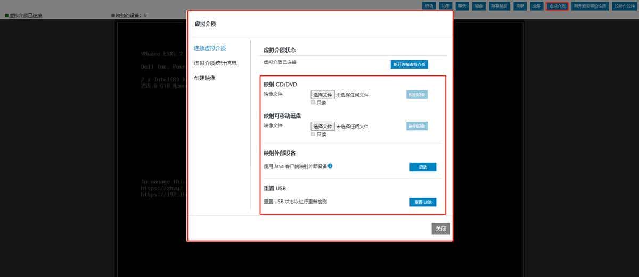Click 映射设备 button for CD/DVD
The width and height of the screenshot is (639, 277).
417,95
